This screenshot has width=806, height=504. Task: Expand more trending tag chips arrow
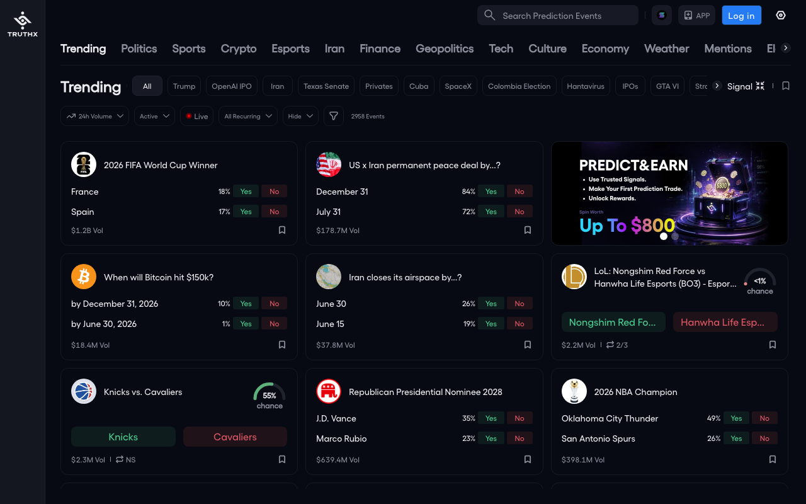tap(717, 86)
